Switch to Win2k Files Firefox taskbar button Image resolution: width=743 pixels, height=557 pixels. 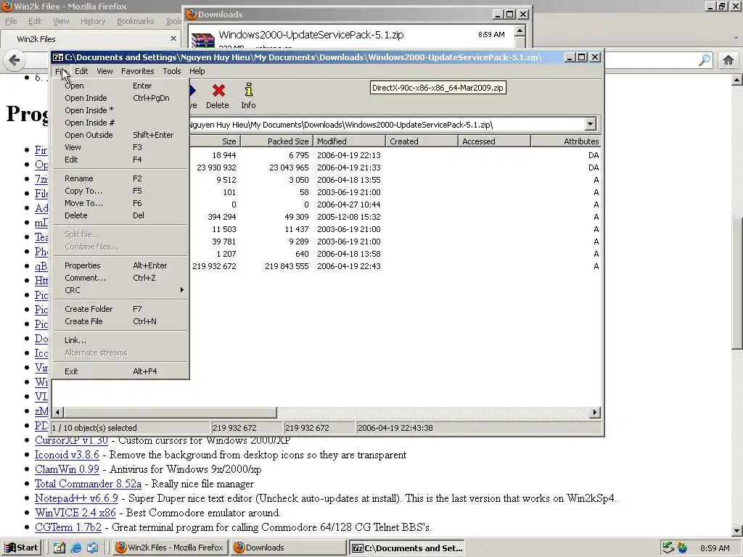click(x=170, y=548)
